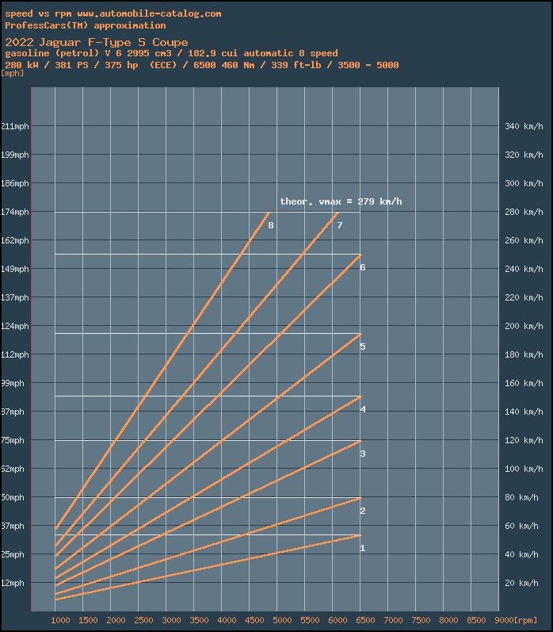The image size is (553, 632).
Task: Click the '149mph' axis label
Action: [15, 270]
